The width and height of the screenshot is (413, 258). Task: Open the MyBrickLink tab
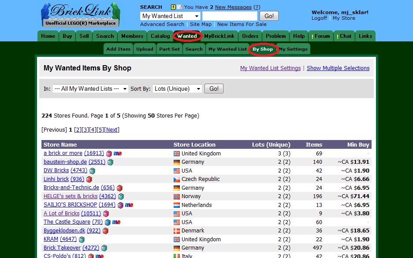219,36
